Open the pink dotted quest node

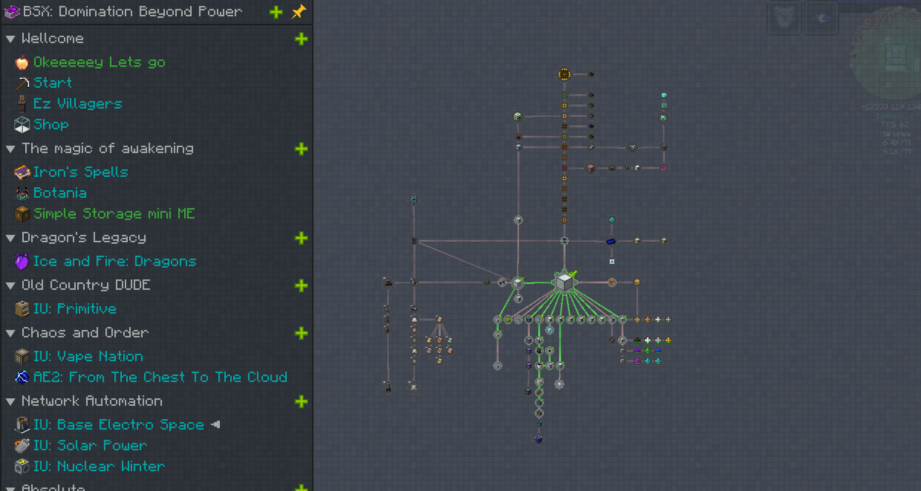(x=664, y=168)
